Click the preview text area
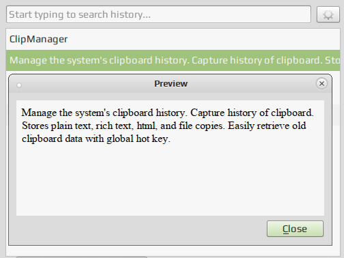The width and height of the screenshot is (344, 258). (x=170, y=158)
